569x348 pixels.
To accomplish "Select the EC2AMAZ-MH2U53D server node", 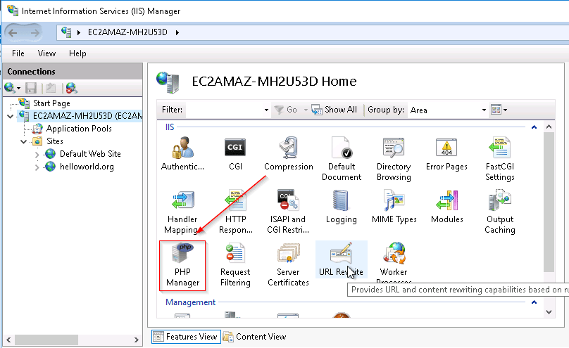I will [87, 116].
